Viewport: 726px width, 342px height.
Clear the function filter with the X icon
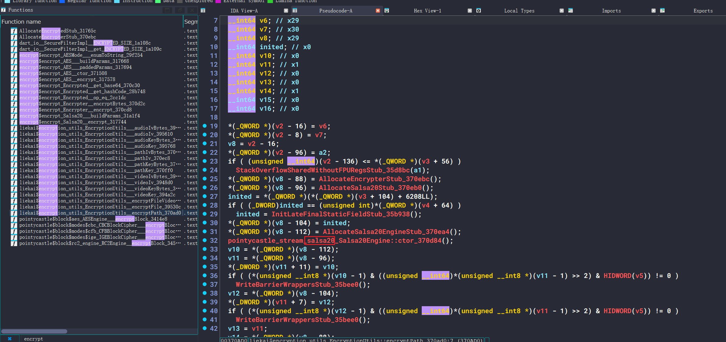[10, 339]
